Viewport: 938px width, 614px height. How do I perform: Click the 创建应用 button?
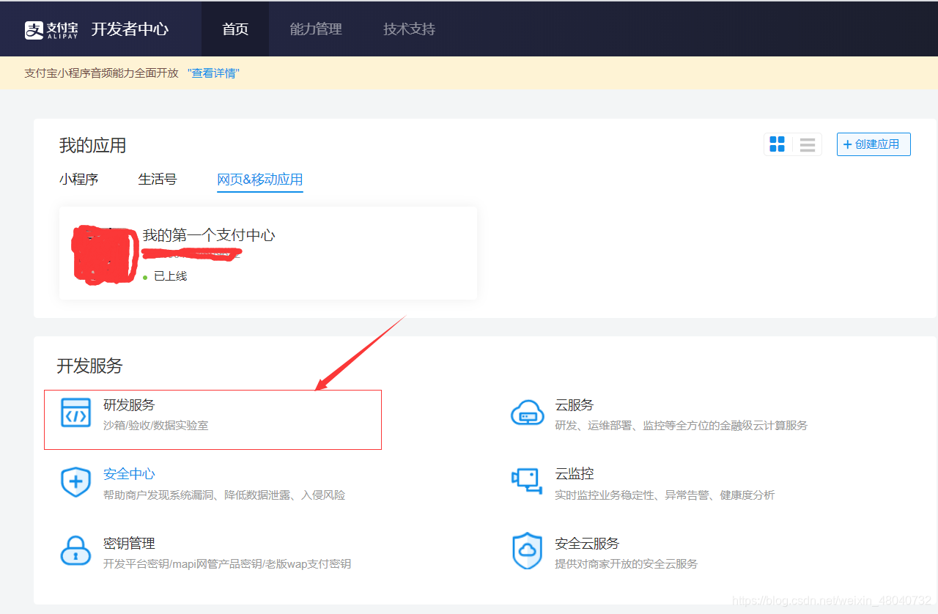[874, 144]
